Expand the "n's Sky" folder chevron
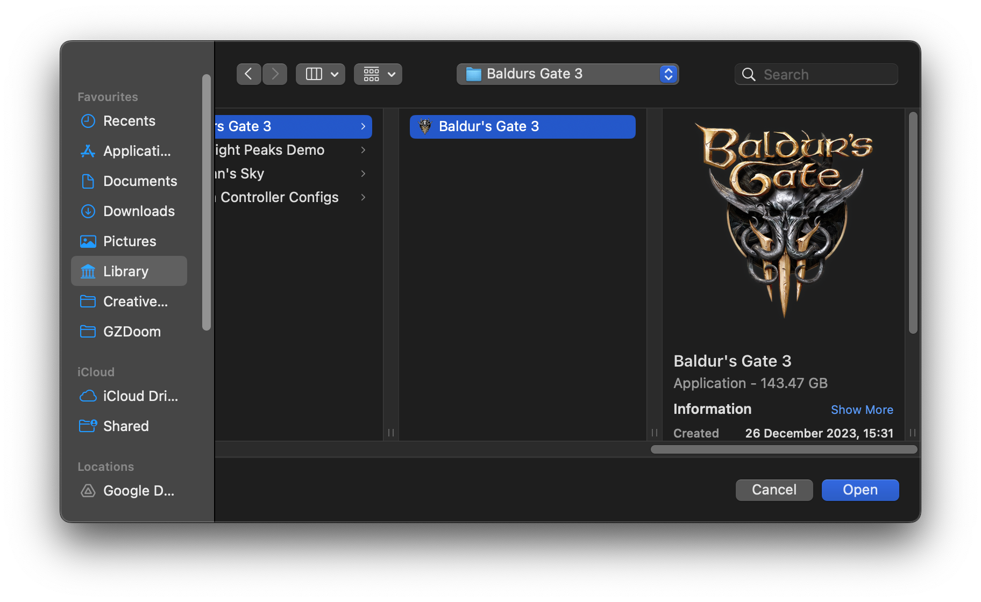Viewport: 981px width, 602px height. [x=364, y=174]
